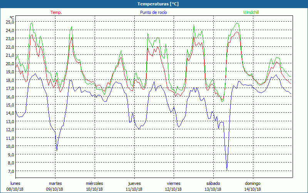308x193 pixels.
Task: Click the 'miércoles' day label
Action: [x=94, y=183]
